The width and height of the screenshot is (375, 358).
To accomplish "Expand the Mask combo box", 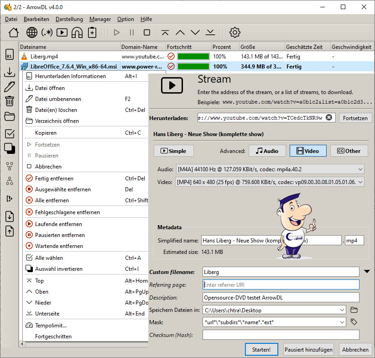I will [341, 322].
